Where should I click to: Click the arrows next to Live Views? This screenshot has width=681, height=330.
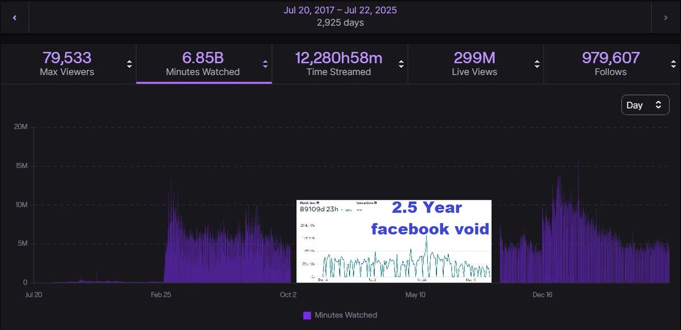[536, 64]
